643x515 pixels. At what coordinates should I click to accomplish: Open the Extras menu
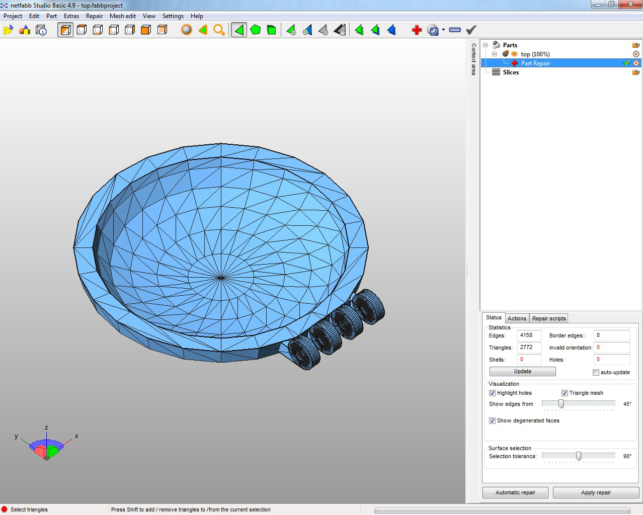(71, 16)
